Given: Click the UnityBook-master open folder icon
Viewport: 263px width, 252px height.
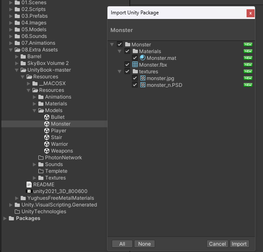Looking at the screenshot, I should tap(23, 70).
